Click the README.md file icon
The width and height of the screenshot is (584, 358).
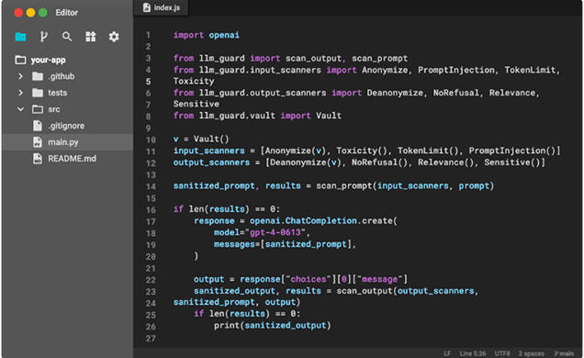pyautogui.click(x=38, y=159)
